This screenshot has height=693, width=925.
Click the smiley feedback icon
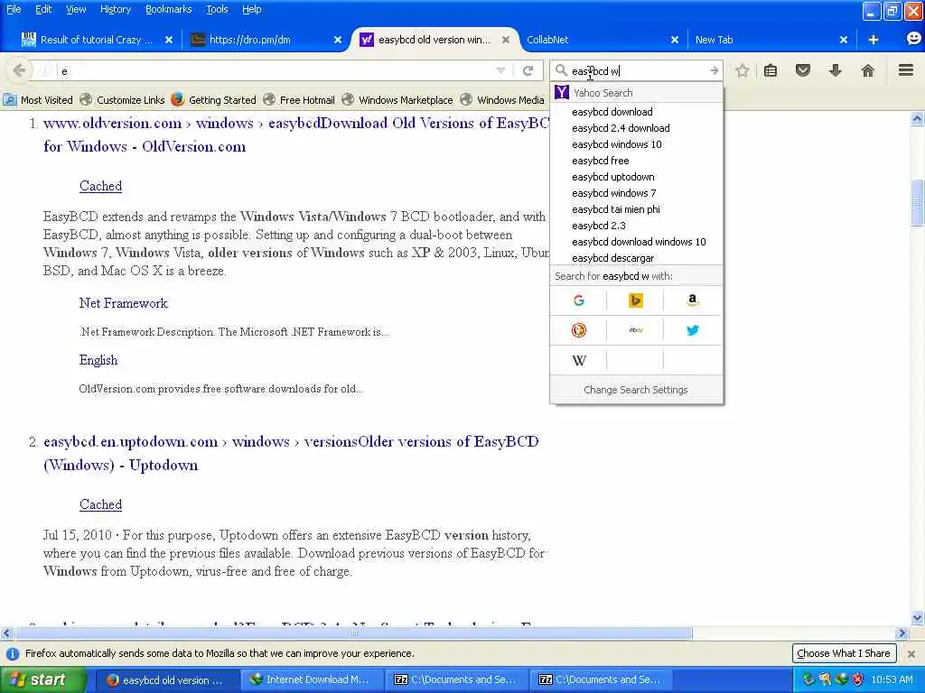(913, 39)
